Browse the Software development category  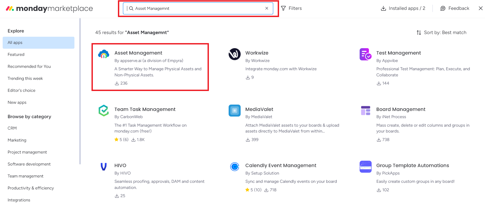point(29,164)
